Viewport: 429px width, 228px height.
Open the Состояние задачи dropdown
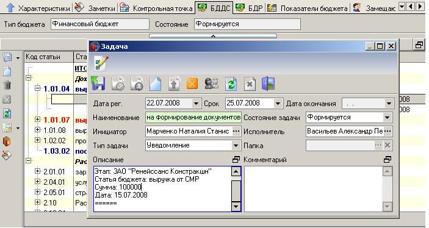387,118
